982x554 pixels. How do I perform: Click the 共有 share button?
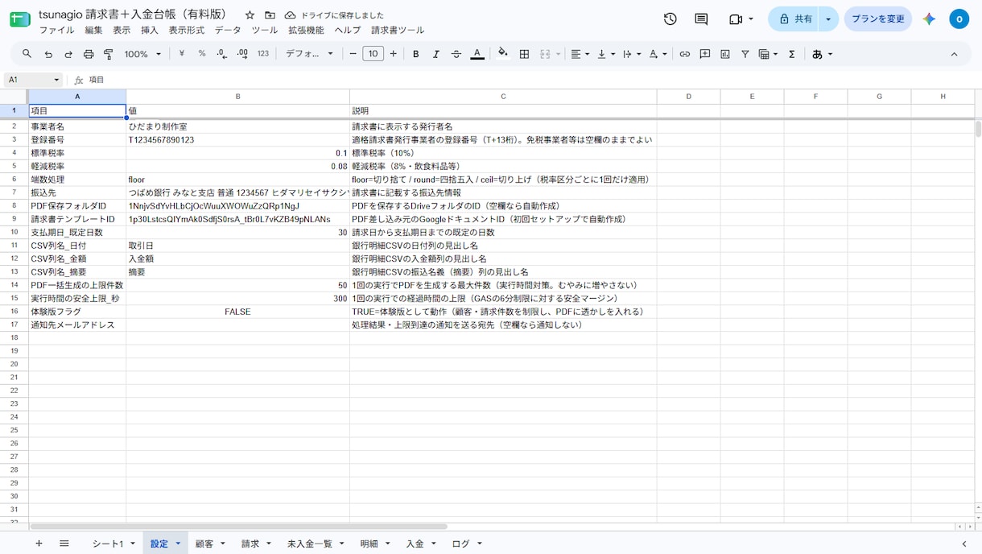(794, 19)
